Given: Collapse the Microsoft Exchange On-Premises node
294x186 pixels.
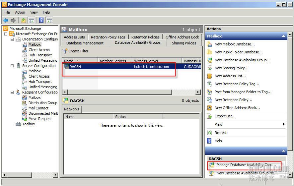Looking at the screenshot, I should pos(6,34).
